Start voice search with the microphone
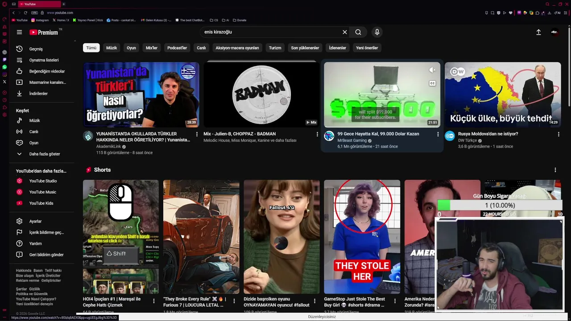Viewport: 571px width, 321px height. (377, 32)
